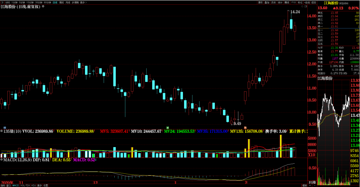Image resolution: width=360 pixels, height=187 pixels.
Task: Expand the 更多 periods list
Action: 83,3
